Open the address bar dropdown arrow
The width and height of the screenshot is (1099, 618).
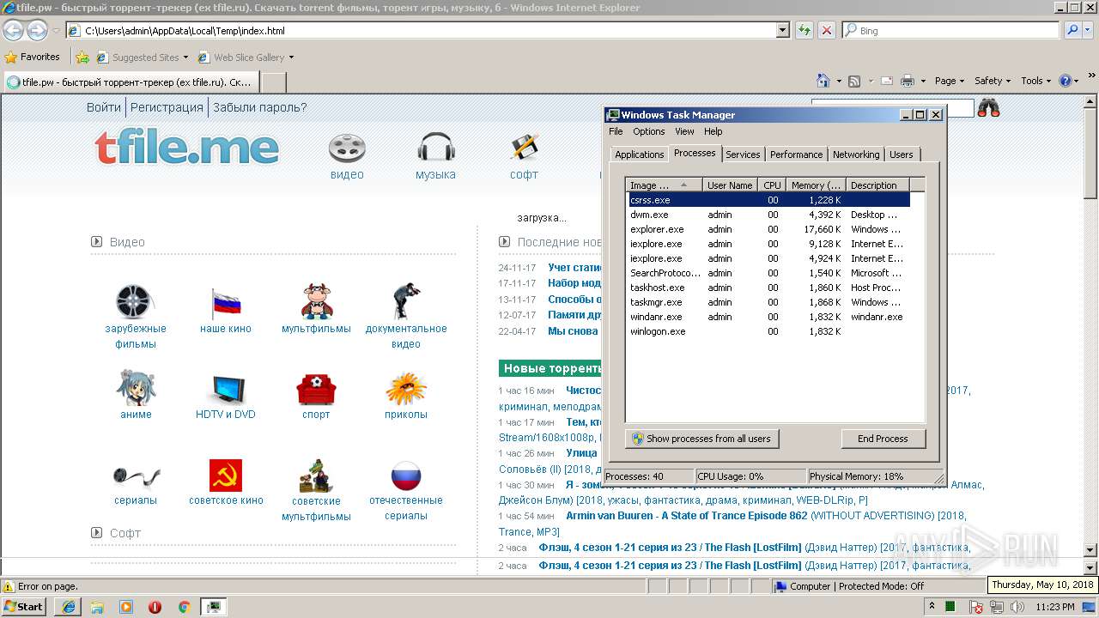coord(782,30)
